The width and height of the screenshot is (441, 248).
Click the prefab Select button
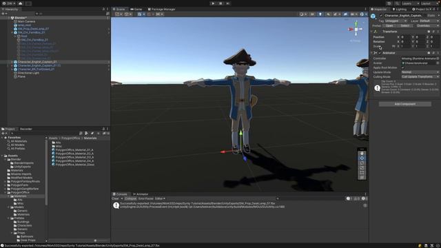click(405, 25)
